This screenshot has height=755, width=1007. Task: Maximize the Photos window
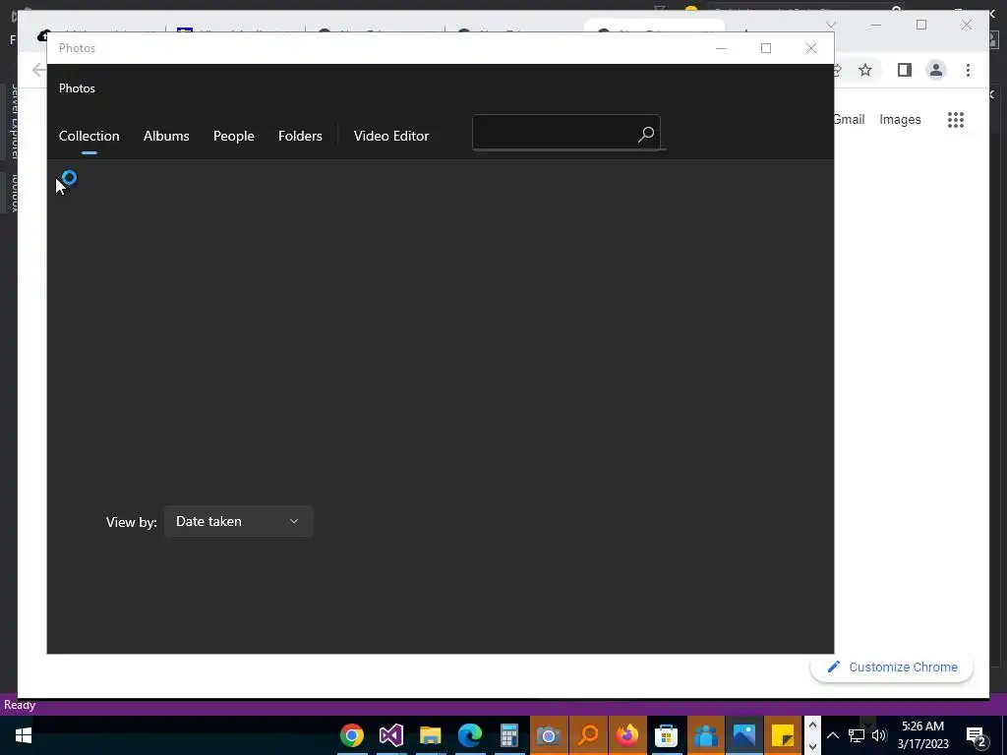(x=765, y=48)
